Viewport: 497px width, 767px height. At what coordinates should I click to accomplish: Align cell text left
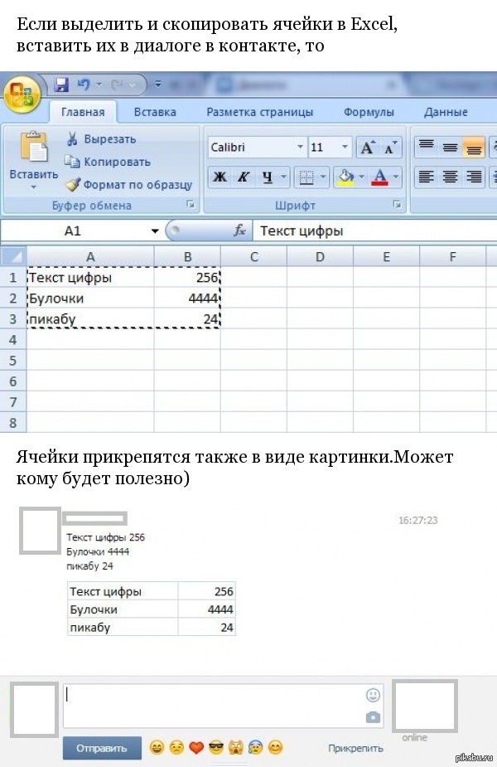[426, 177]
